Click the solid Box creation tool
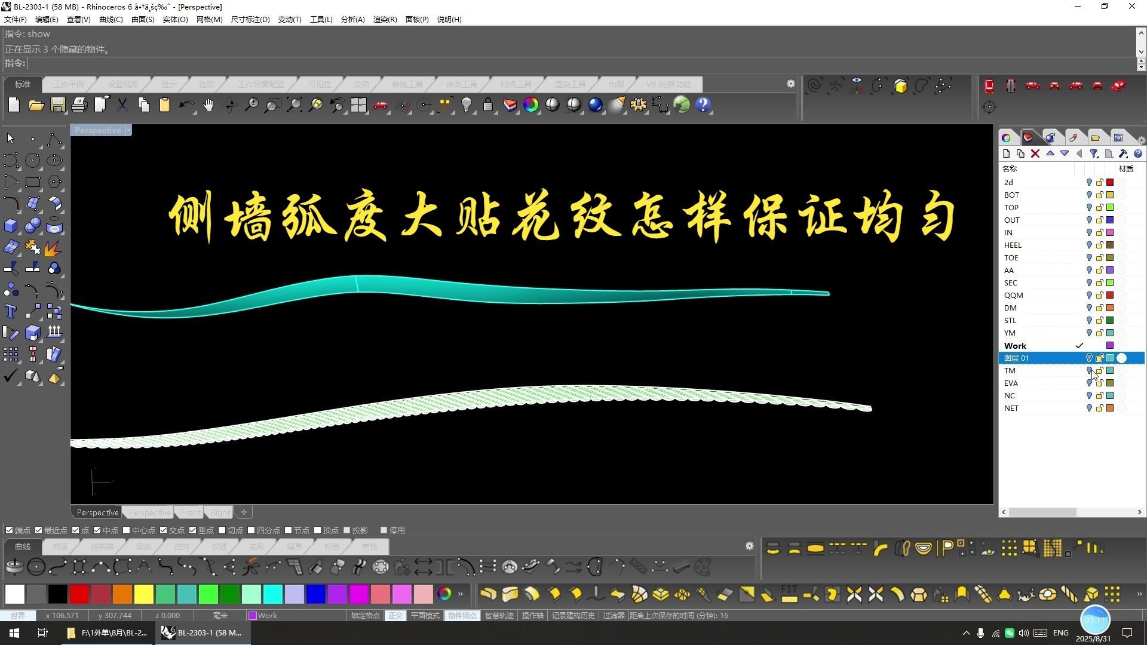Viewport: 1147px width, 645px height. point(11,226)
